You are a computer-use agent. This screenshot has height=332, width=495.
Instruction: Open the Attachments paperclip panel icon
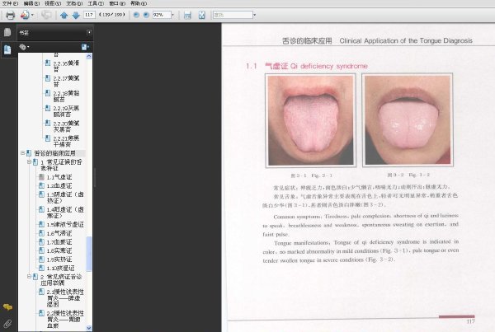(7, 324)
